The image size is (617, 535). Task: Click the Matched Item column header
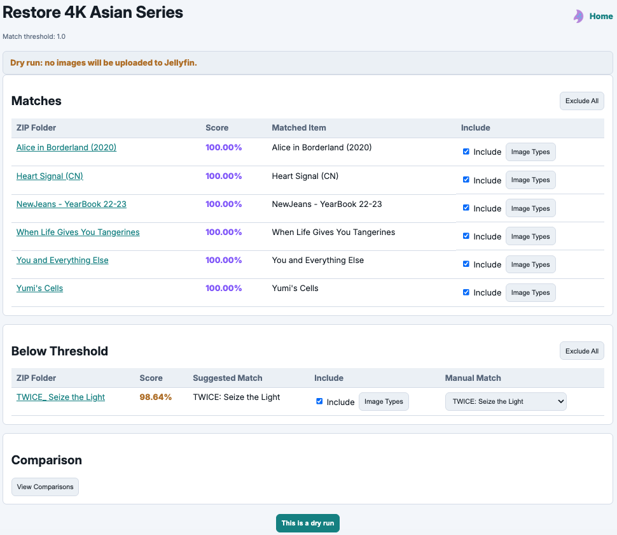299,127
